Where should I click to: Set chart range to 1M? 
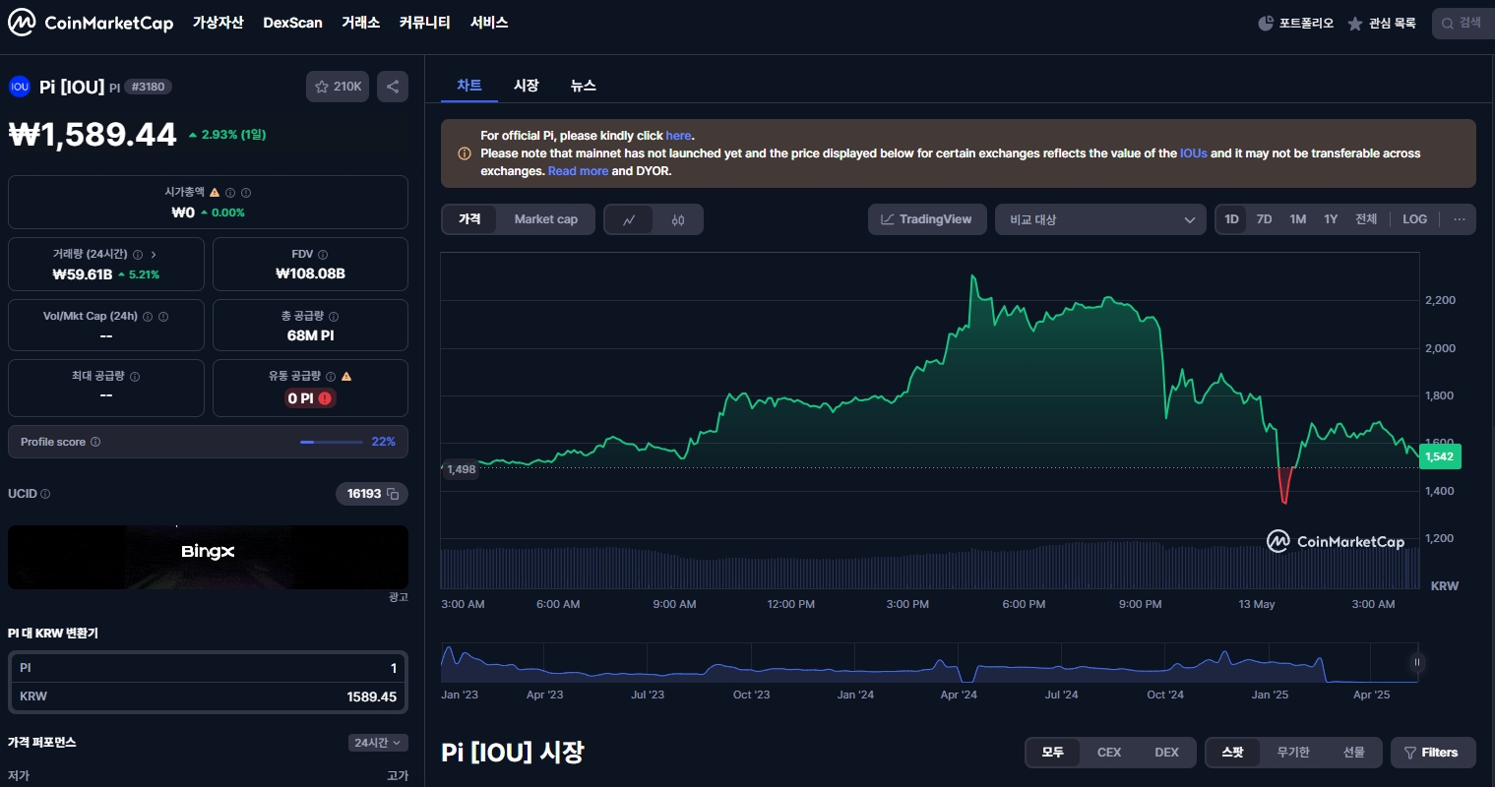point(1298,219)
